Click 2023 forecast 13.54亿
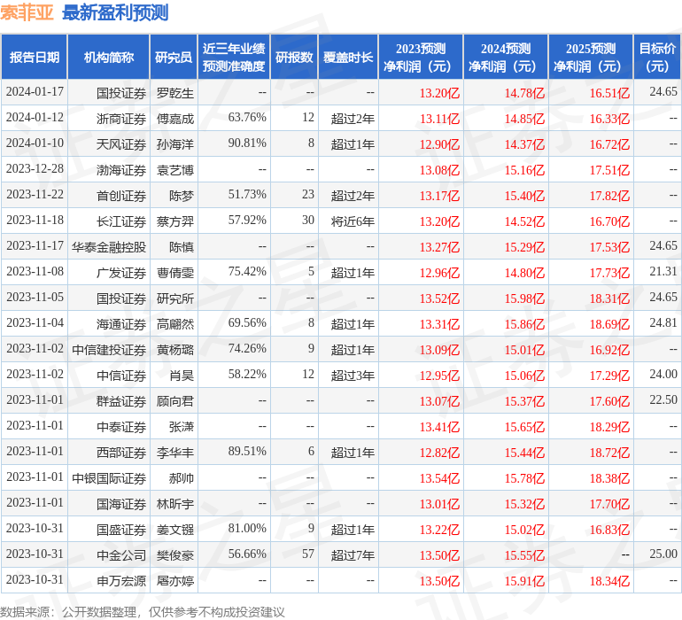The height and width of the screenshot is (620, 682). 439,478
